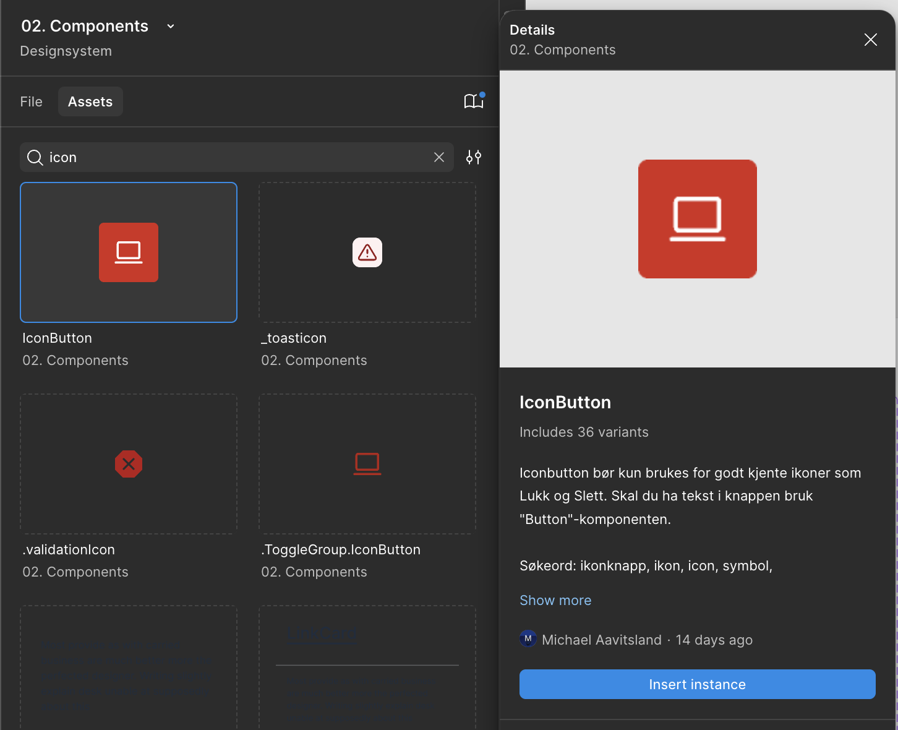Click the Insert instance button
This screenshot has height=730, width=898.
pyautogui.click(x=697, y=684)
